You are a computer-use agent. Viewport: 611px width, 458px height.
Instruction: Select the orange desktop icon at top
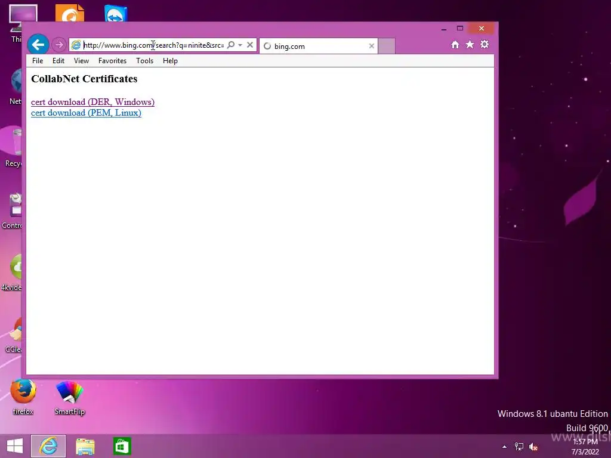[70, 13]
